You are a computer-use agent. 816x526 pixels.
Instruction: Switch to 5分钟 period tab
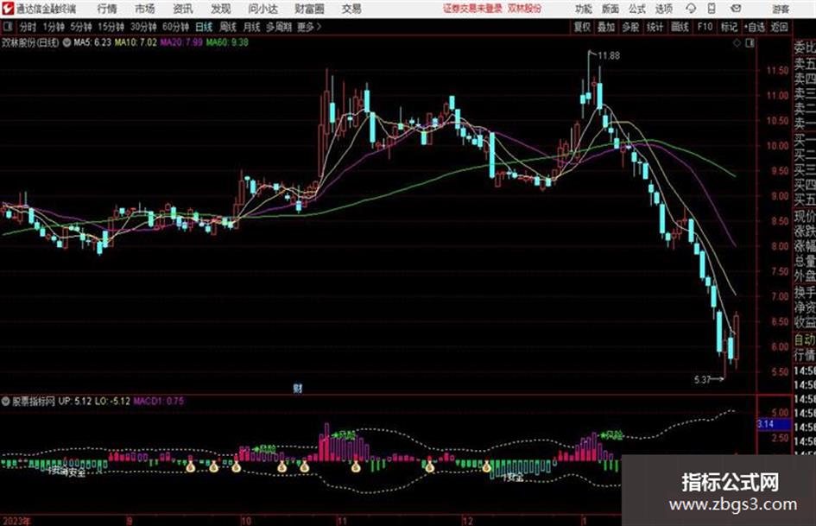point(80,27)
